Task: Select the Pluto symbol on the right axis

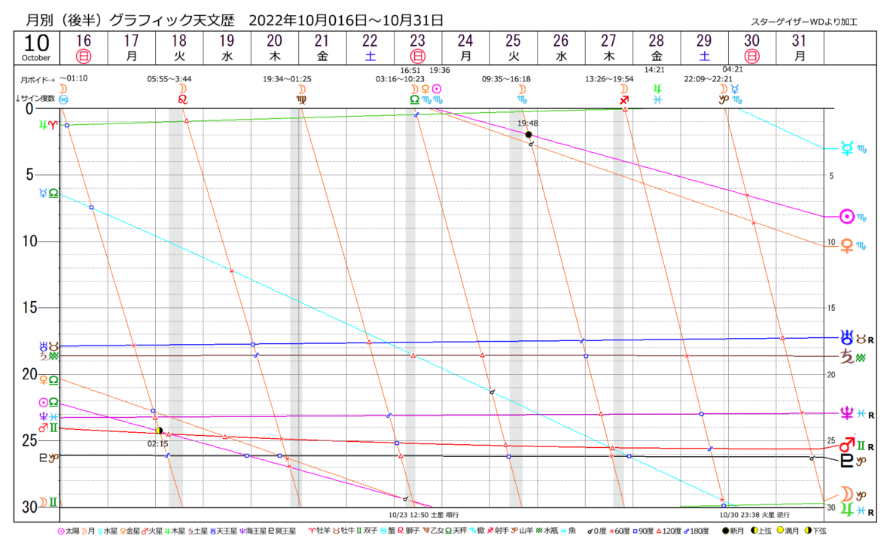Action: pos(847,458)
